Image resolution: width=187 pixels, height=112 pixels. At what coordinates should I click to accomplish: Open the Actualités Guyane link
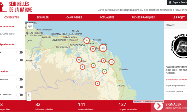point(174,91)
